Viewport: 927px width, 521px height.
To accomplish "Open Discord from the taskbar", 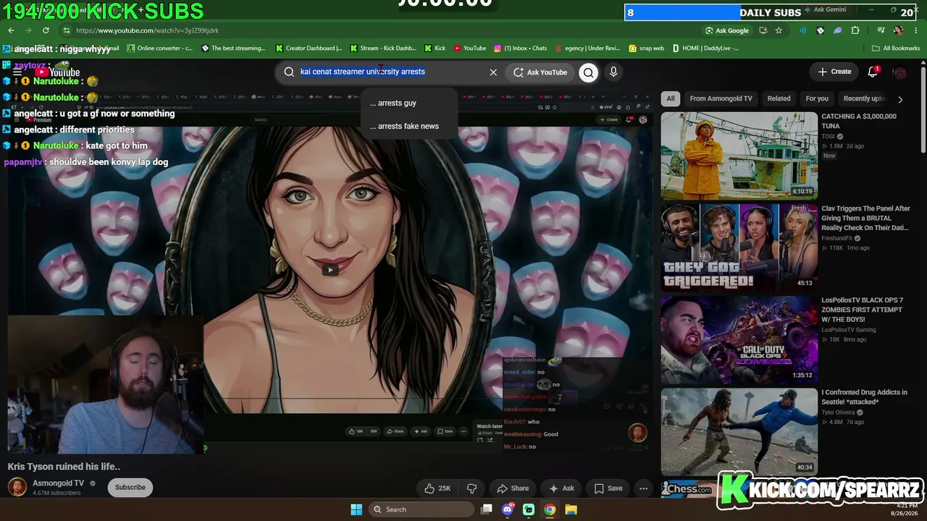I will tap(508, 509).
